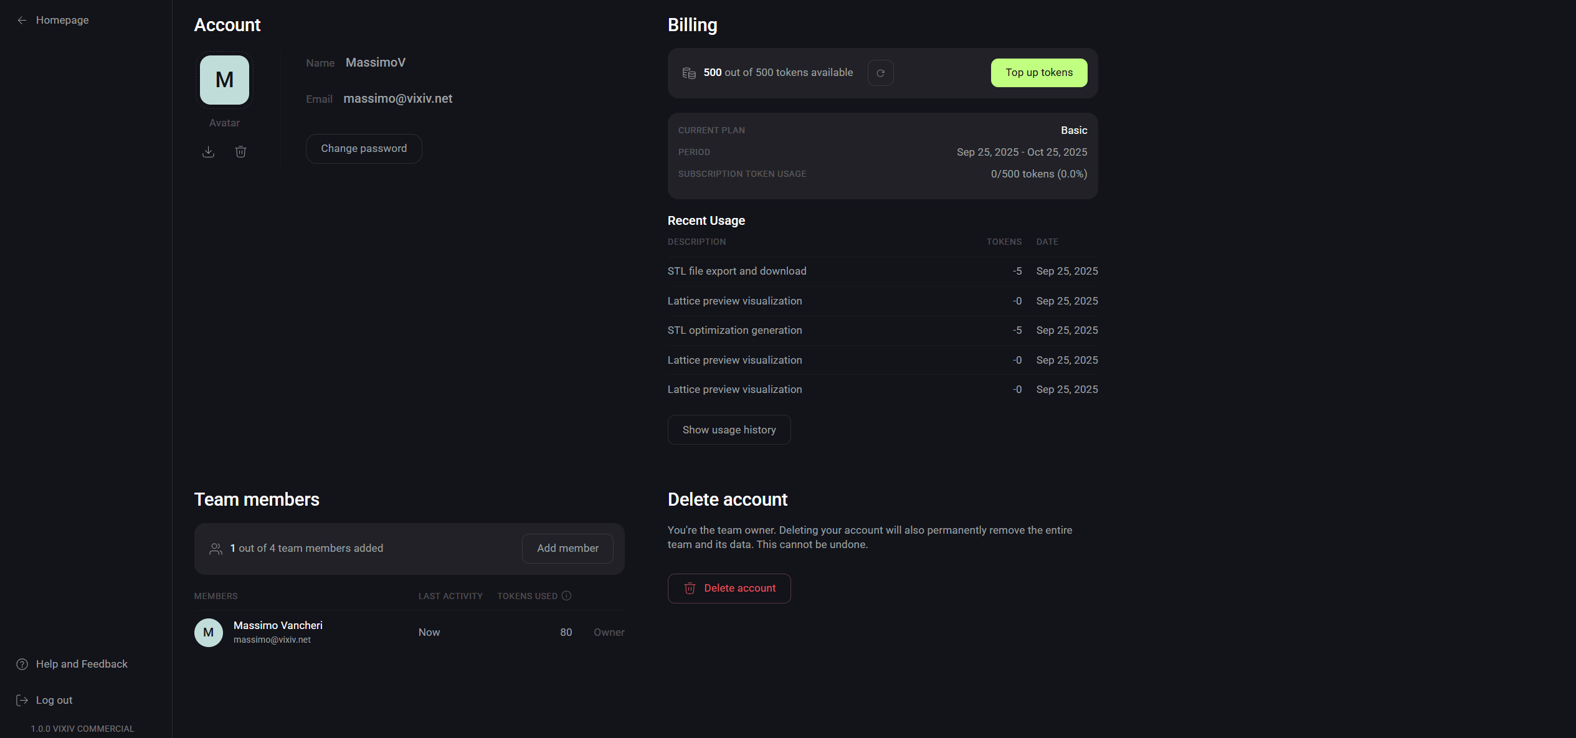Open Show usage history

click(x=728, y=430)
